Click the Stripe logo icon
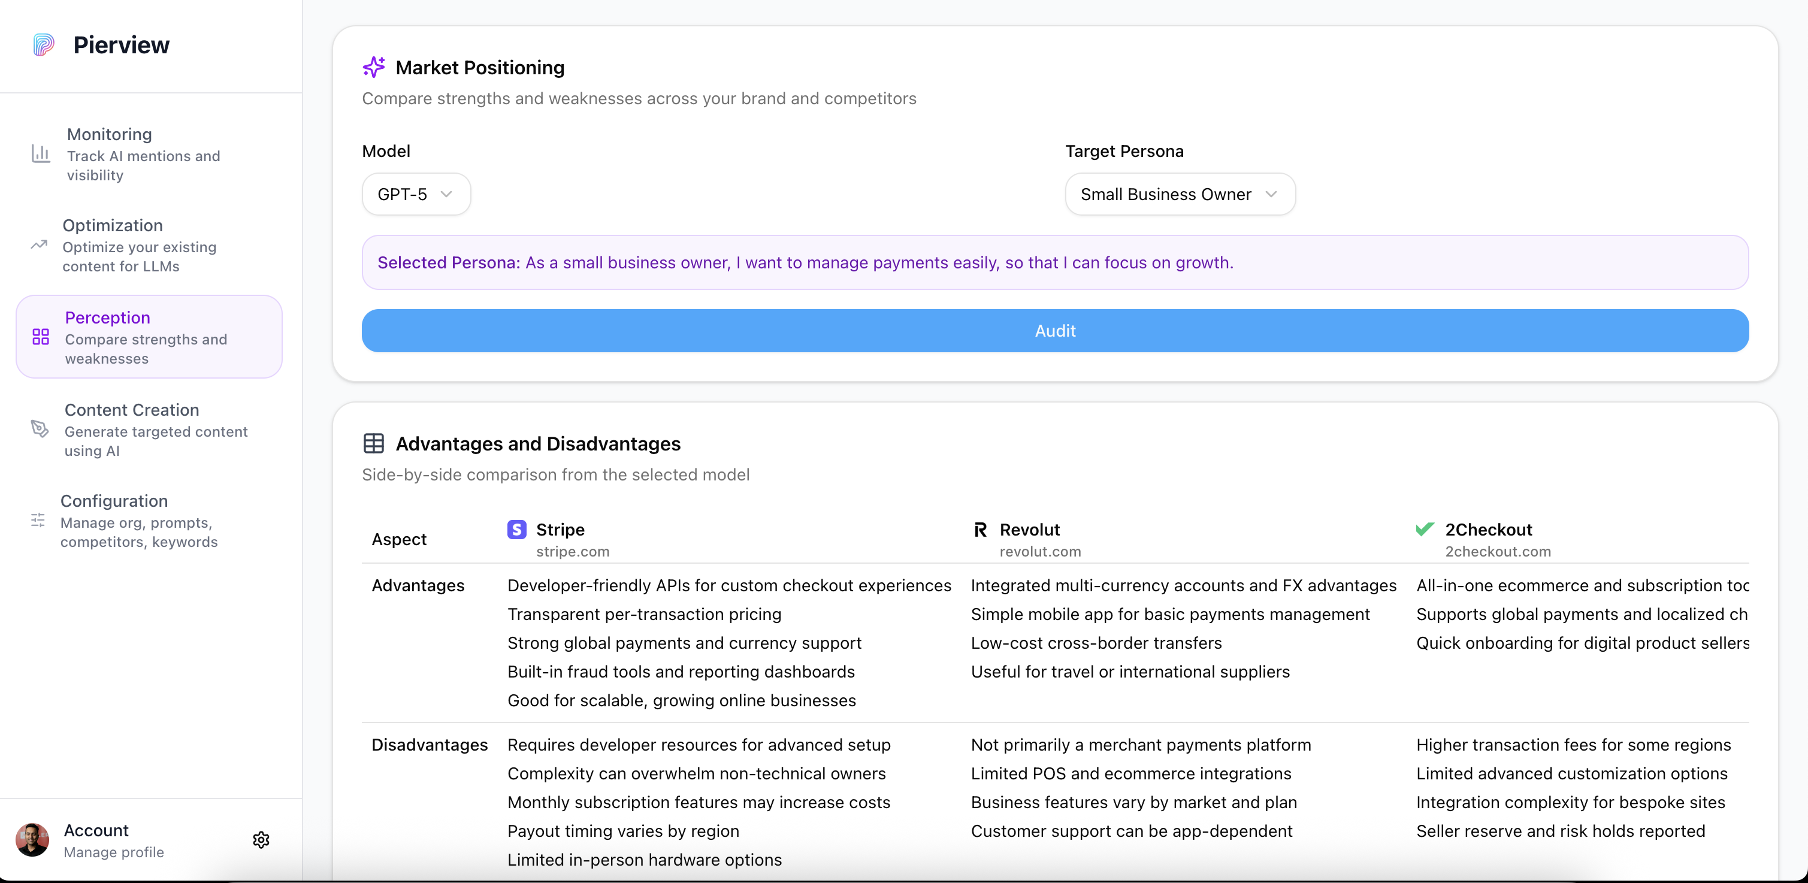Screen dimensions: 1808x883 tap(516, 529)
